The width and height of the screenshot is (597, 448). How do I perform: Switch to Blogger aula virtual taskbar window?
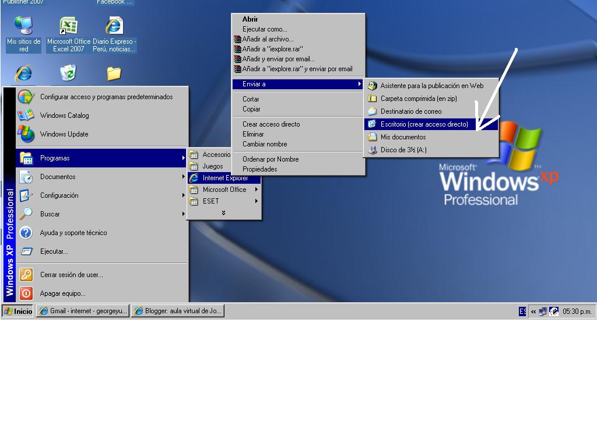(178, 311)
